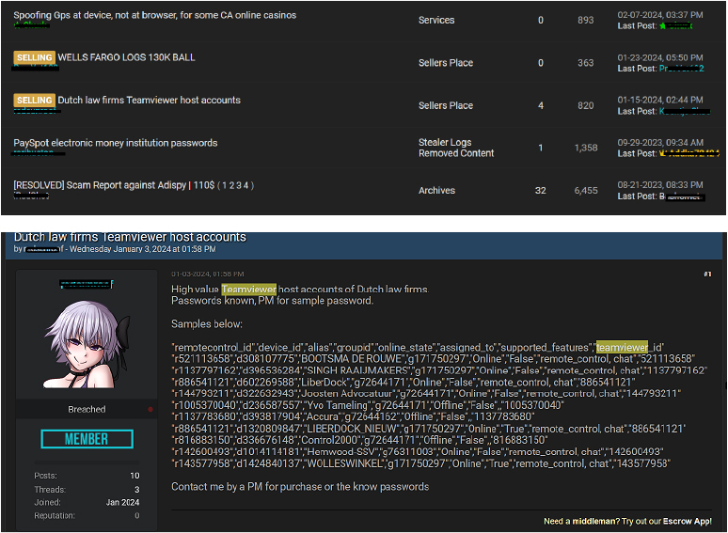Click the sample row containing 'Yvo Tameling'

click(368, 405)
